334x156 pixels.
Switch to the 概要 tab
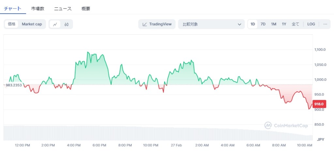coord(86,9)
